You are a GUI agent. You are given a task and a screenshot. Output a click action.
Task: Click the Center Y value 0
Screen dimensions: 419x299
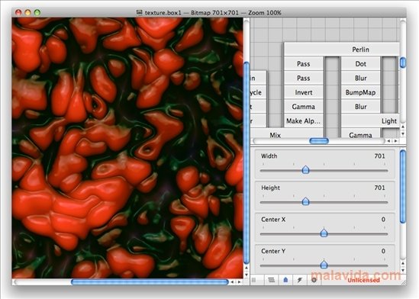[x=383, y=251]
